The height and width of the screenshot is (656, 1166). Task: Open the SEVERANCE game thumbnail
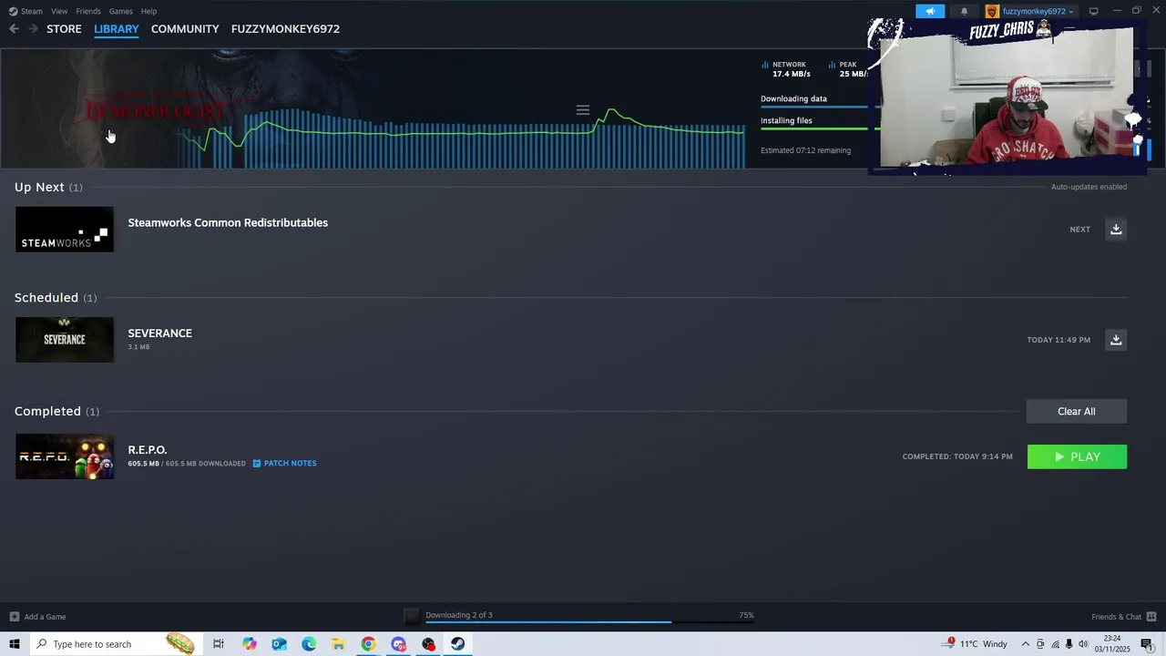(65, 340)
